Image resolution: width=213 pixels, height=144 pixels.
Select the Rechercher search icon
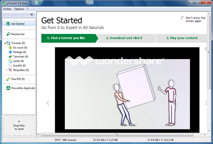pyautogui.click(x=8, y=34)
